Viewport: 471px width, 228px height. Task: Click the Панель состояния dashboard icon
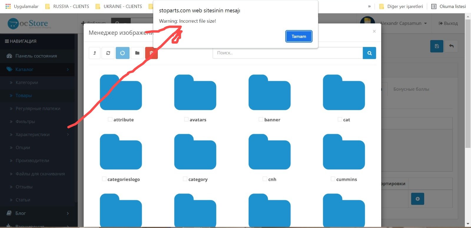9,56
